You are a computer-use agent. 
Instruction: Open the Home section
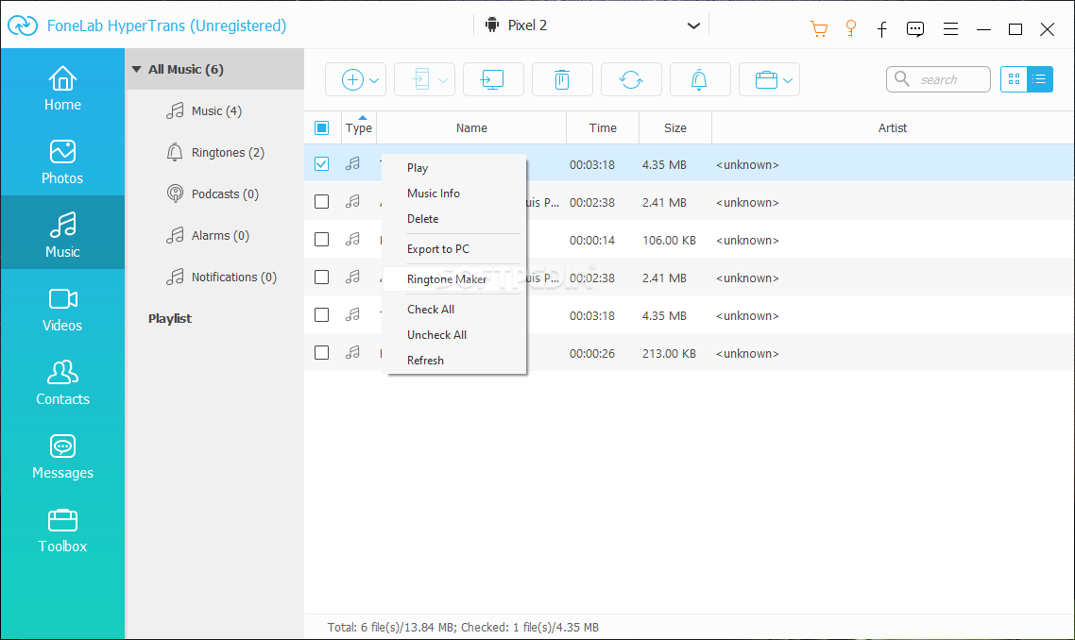(x=62, y=89)
